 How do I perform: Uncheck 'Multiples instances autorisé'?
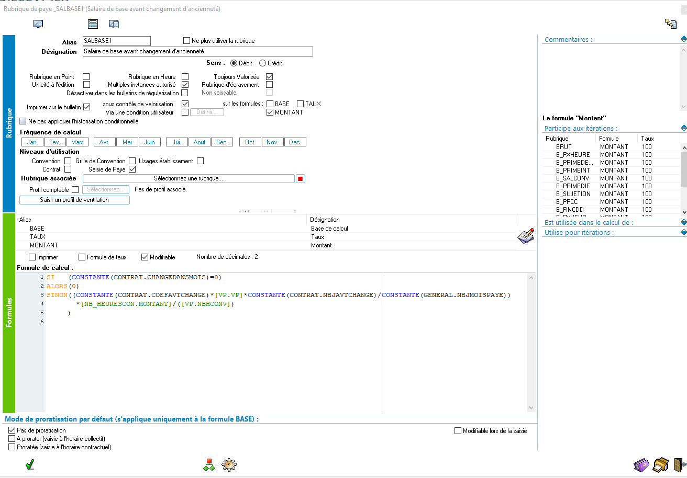click(185, 85)
